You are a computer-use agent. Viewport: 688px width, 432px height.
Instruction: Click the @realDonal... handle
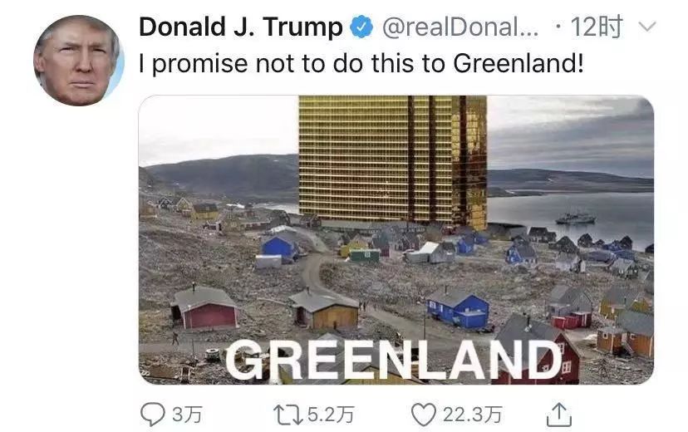pos(460,27)
